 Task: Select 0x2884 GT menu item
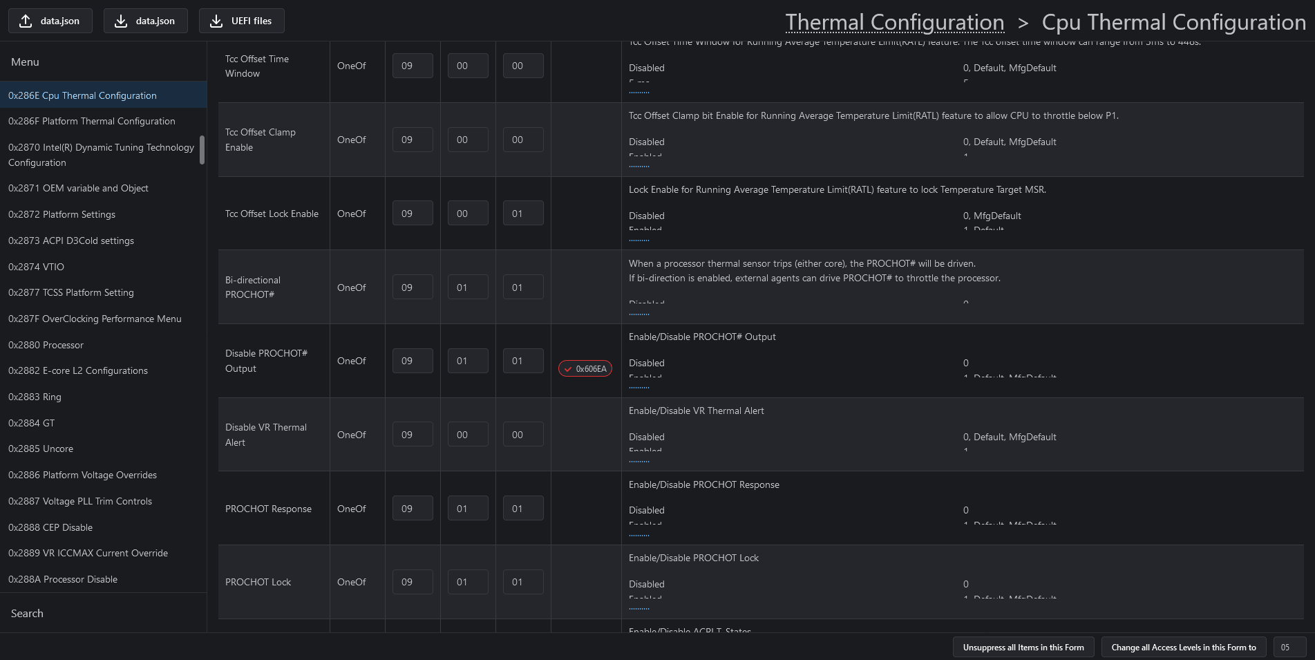(31, 423)
